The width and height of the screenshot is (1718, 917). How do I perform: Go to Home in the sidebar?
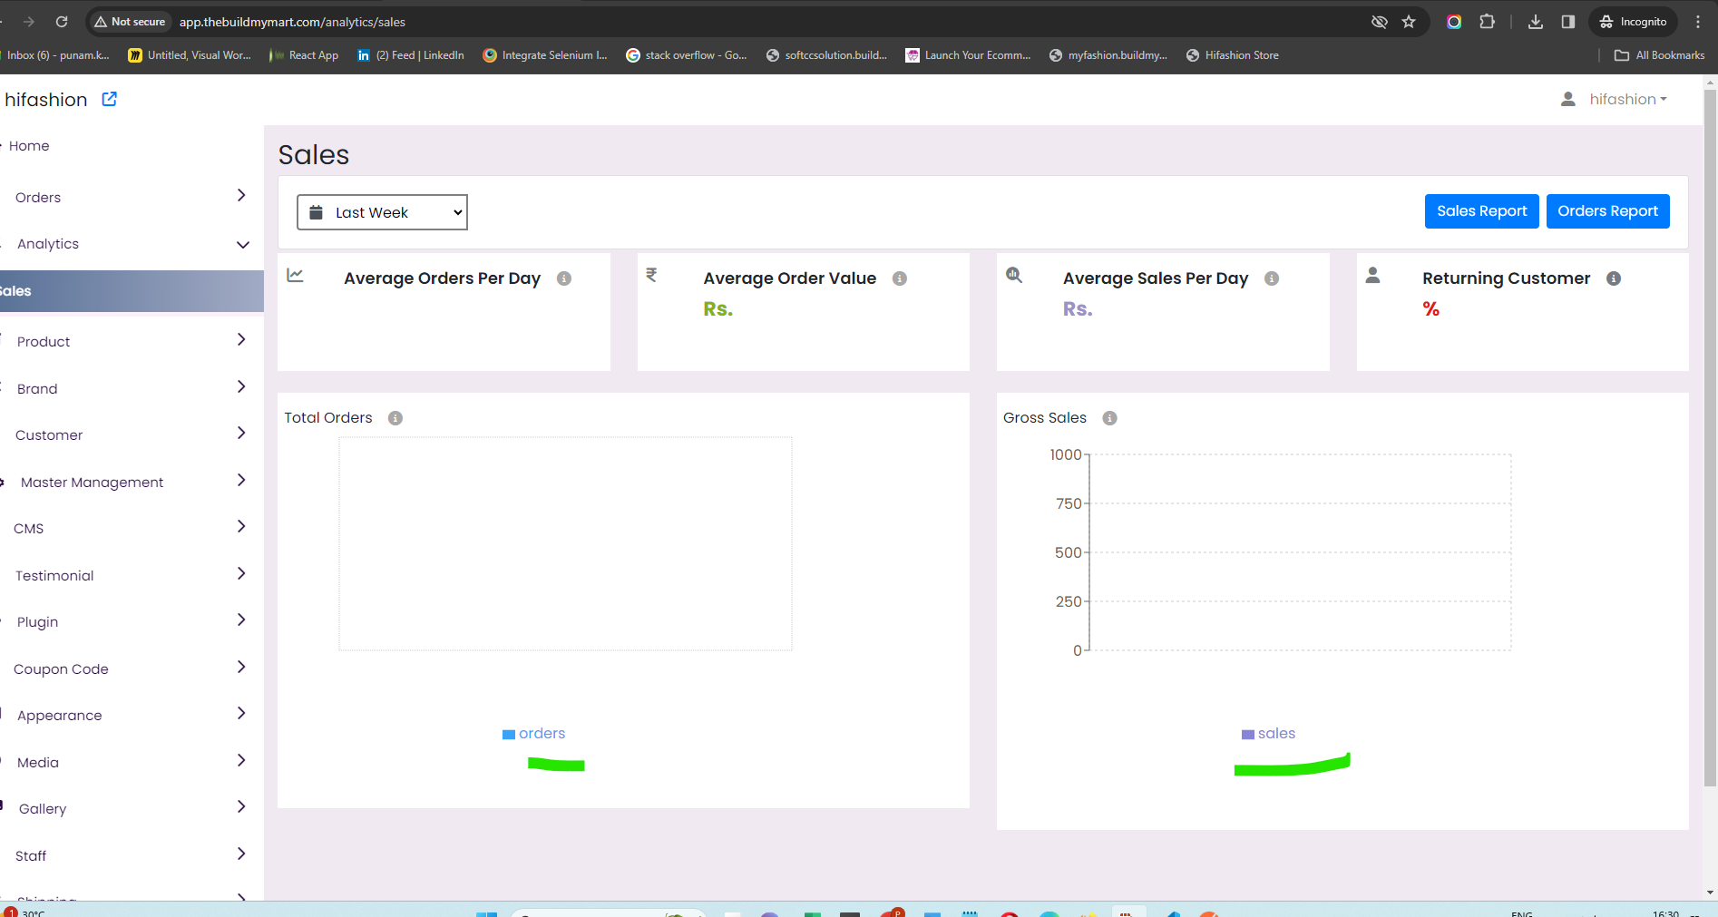click(x=29, y=146)
